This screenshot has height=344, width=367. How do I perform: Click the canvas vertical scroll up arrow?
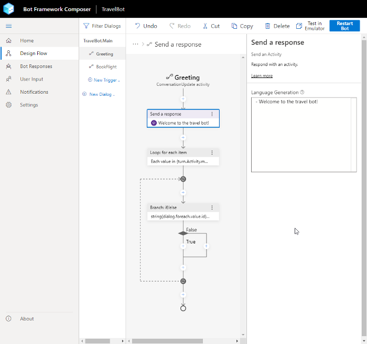243,57
